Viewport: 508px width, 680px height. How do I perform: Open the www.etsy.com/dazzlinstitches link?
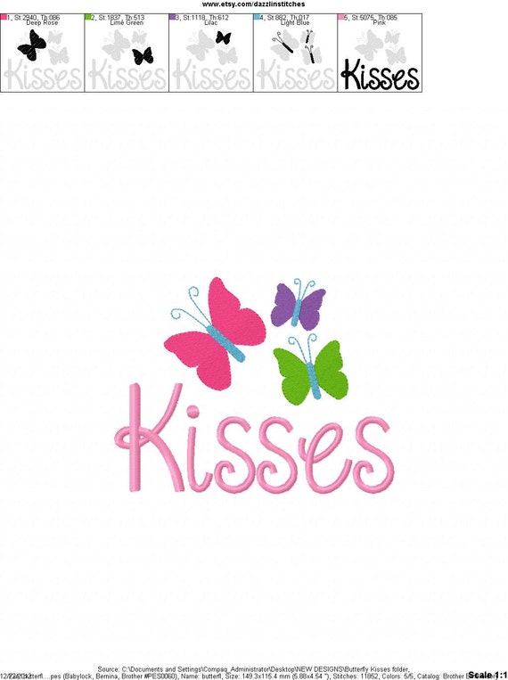tap(253, 4)
